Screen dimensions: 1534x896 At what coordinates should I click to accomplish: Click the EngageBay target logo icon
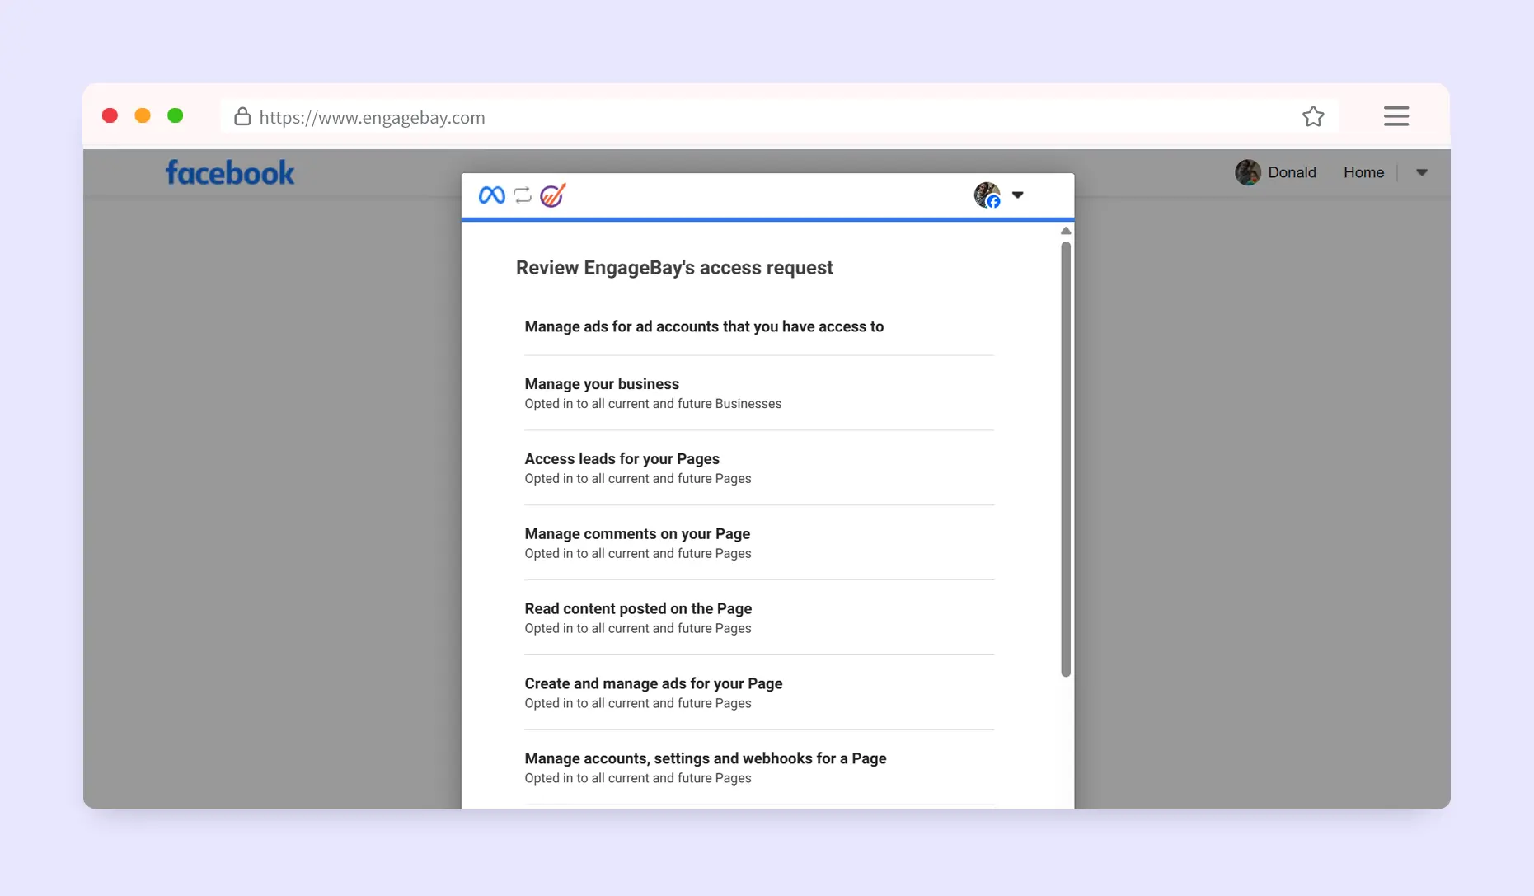coord(552,195)
